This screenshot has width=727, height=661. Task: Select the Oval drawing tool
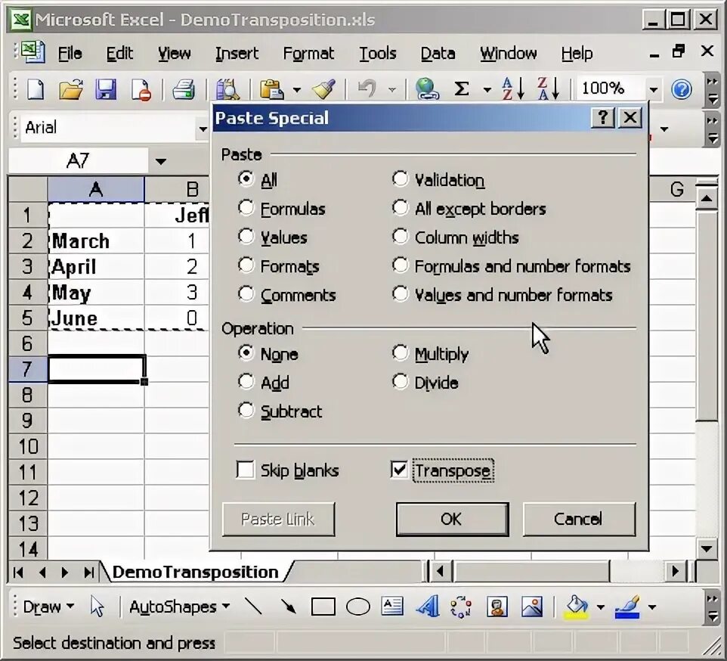point(358,607)
